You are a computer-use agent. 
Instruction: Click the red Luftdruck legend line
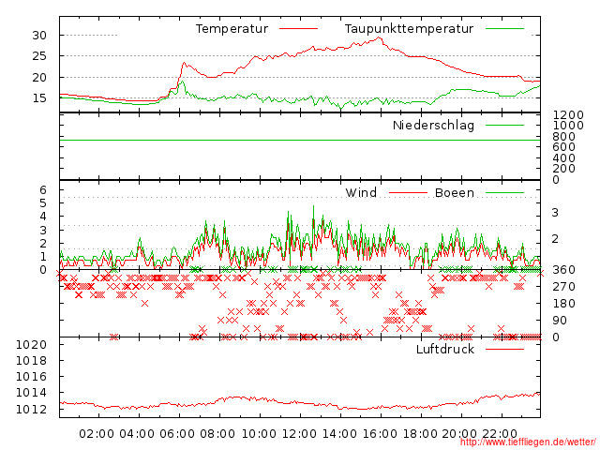tap(504, 349)
